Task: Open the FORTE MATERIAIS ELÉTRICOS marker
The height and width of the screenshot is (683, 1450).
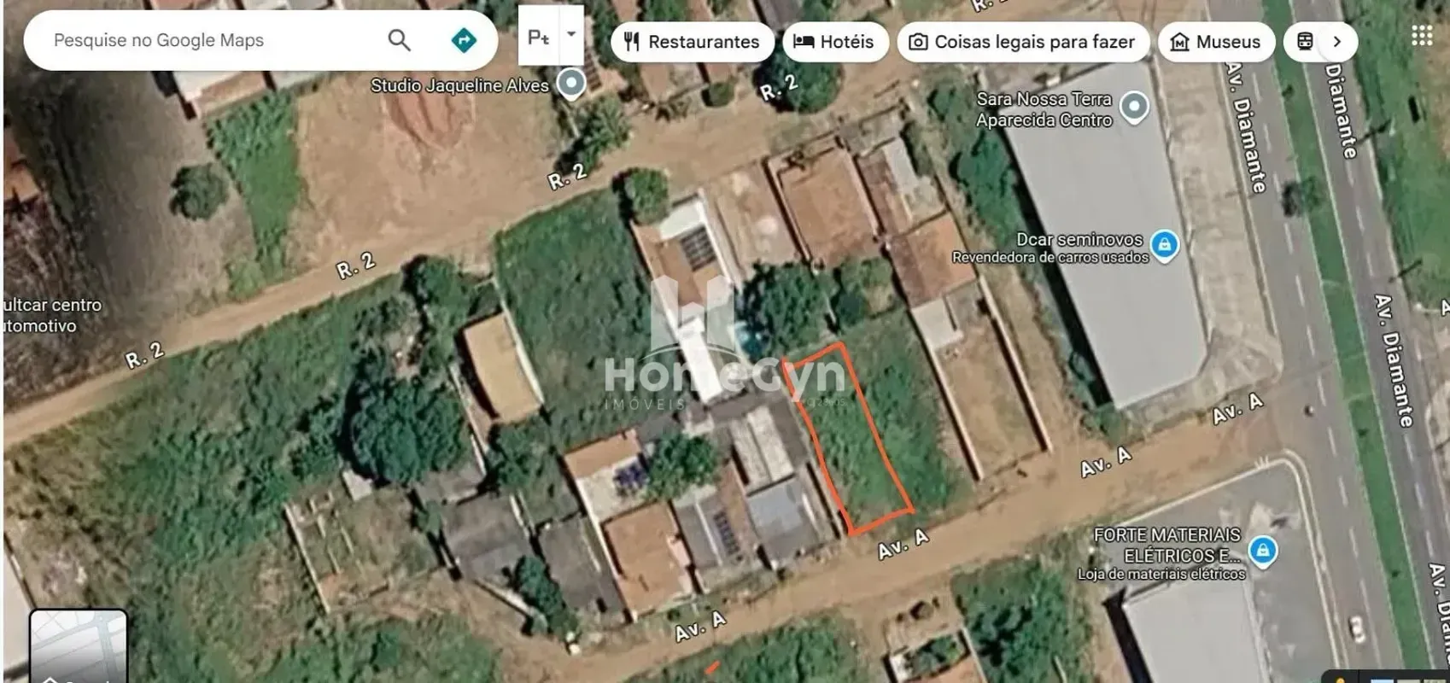Action: coord(1263,551)
